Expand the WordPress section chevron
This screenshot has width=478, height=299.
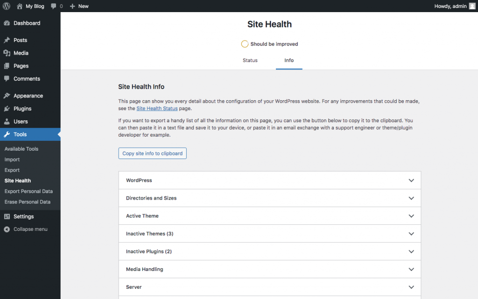click(x=411, y=180)
